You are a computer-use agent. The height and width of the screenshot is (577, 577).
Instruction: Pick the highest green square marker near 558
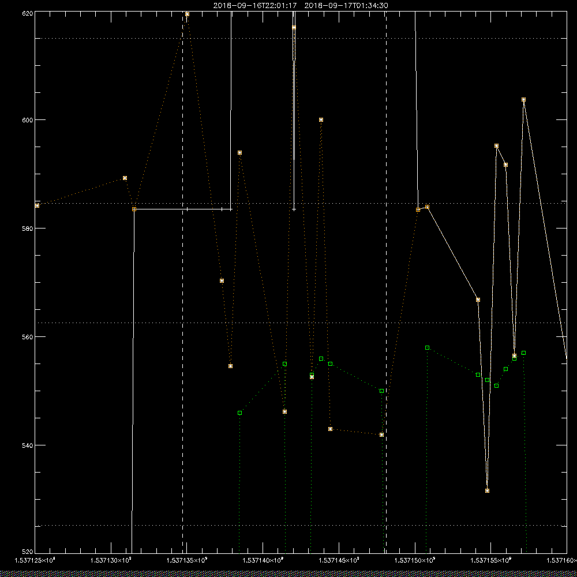[427, 348]
